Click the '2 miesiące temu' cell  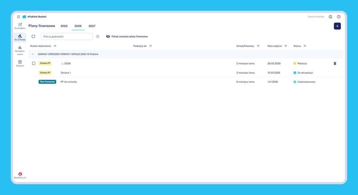[x=245, y=64]
